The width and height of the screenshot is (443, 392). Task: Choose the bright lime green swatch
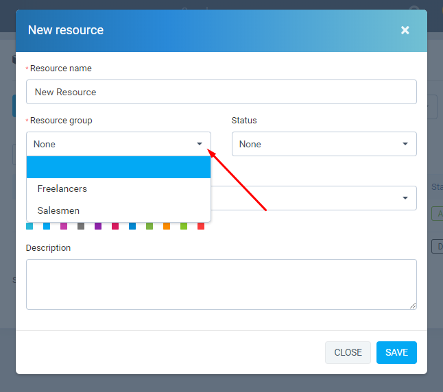[x=184, y=226]
